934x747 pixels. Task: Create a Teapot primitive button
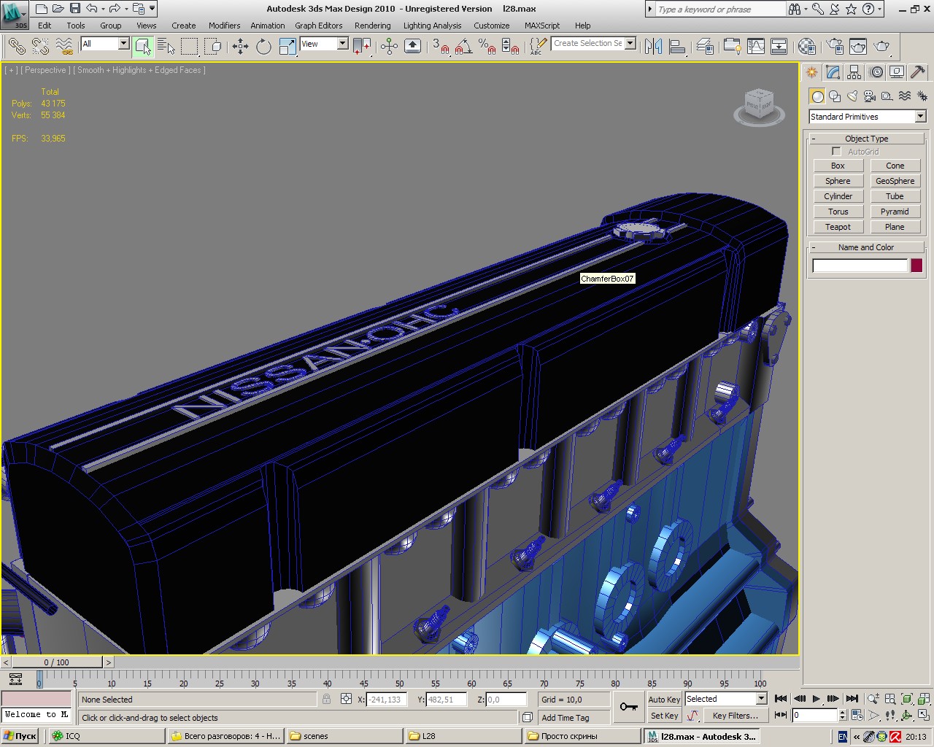point(838,227)
